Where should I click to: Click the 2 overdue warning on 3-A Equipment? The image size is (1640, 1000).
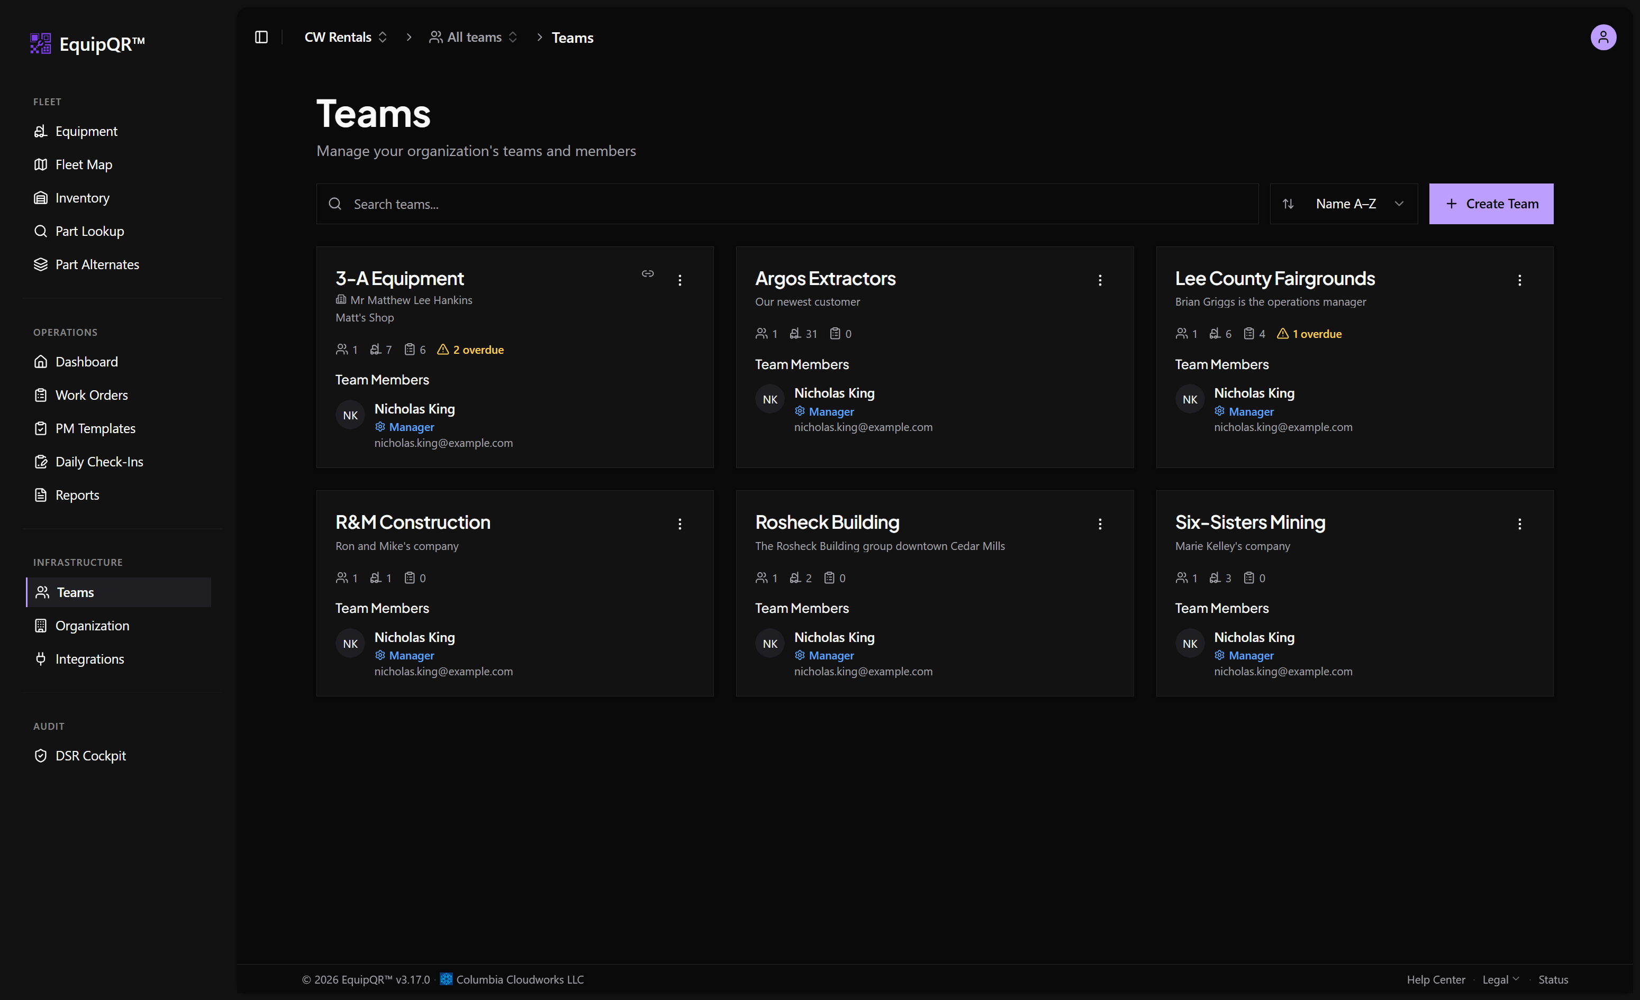[470, 350]
